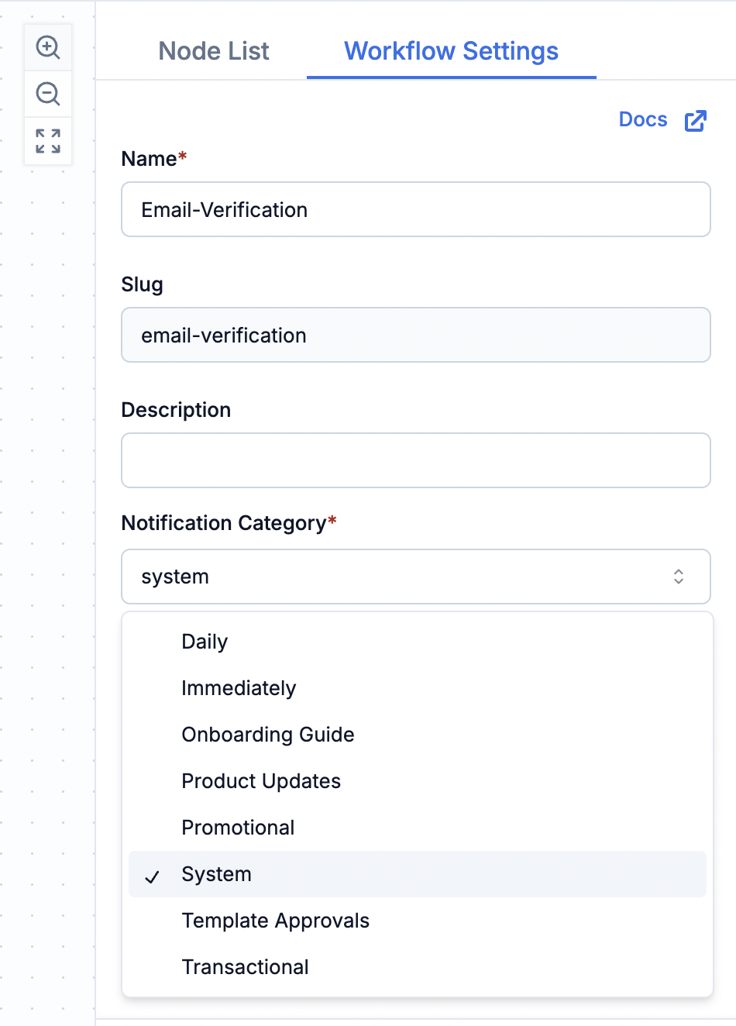Choose the Transactional category option
Viewport: 736px width, 1026px height.
pyautogui.click(x=245, y=967)
